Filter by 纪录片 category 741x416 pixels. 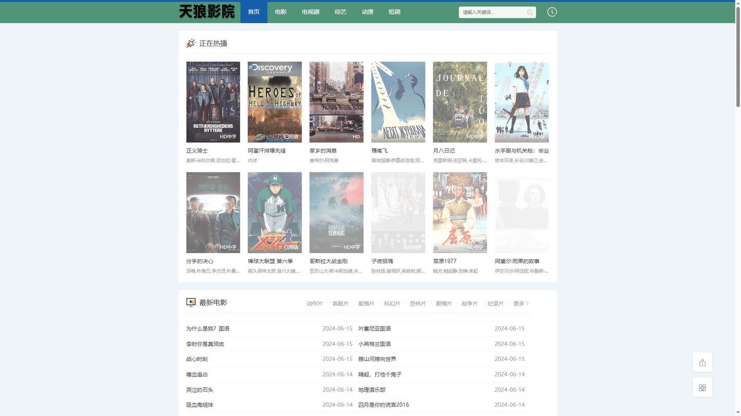[496, 304]
